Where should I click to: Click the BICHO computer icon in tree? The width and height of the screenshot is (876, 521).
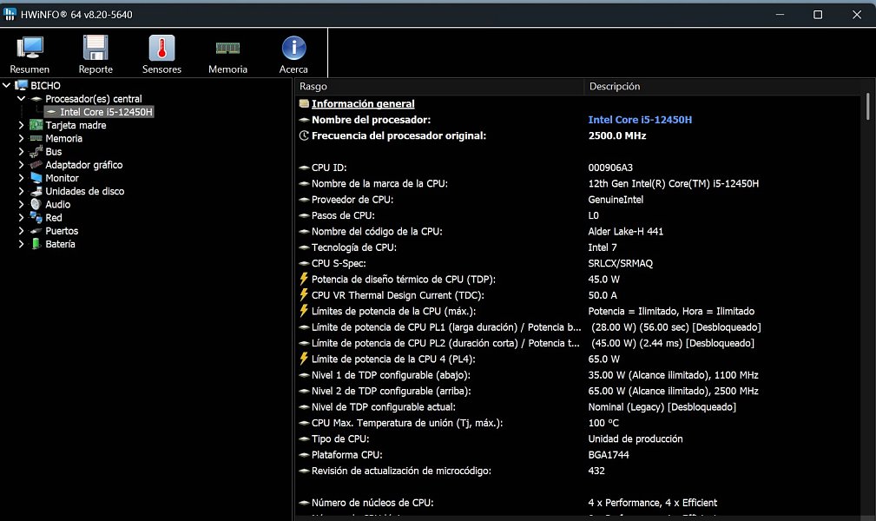click(21, 85)
